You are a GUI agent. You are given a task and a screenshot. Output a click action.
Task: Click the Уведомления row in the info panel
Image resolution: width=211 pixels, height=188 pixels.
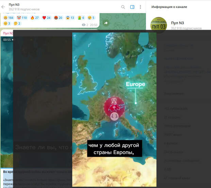click(x=174, y=93)
